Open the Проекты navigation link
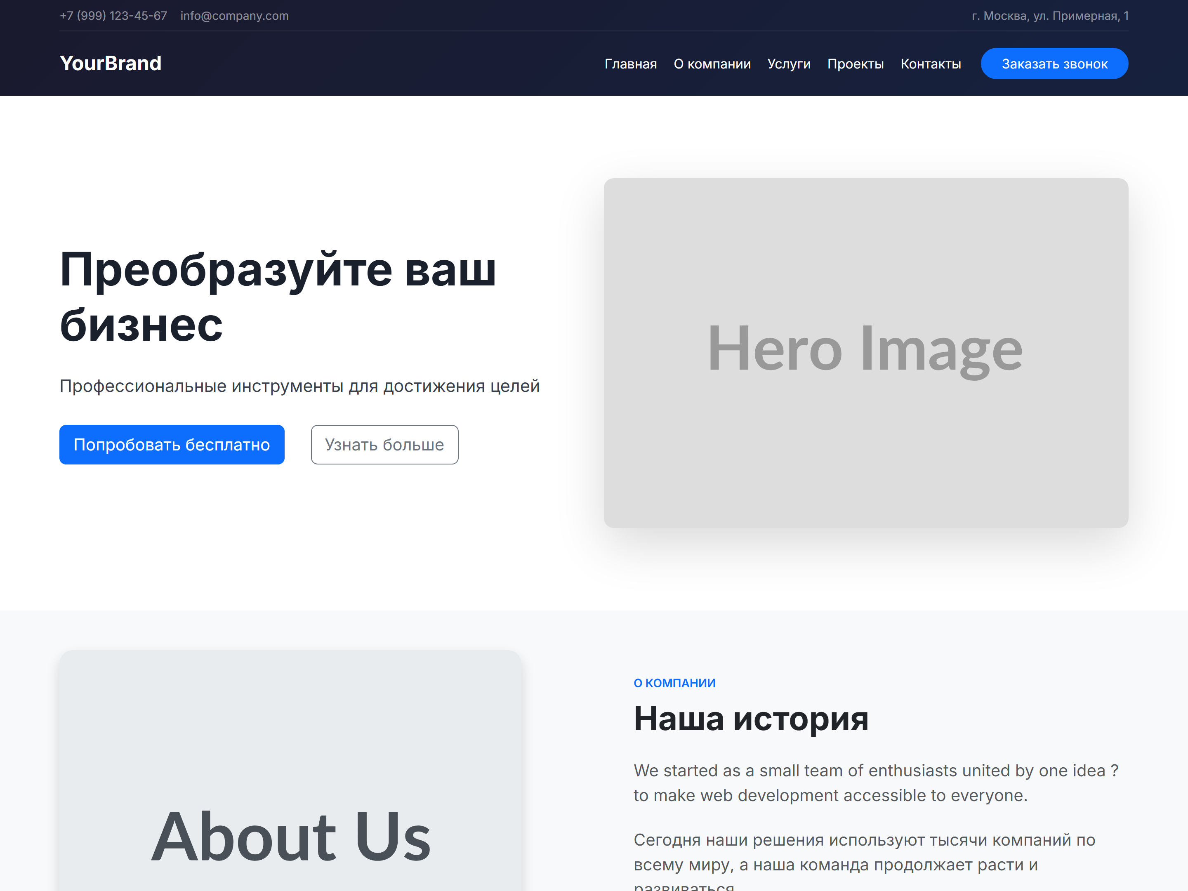Image resolution: width=1188 pixels, height=891 pixels. click(x=855, y=64)
